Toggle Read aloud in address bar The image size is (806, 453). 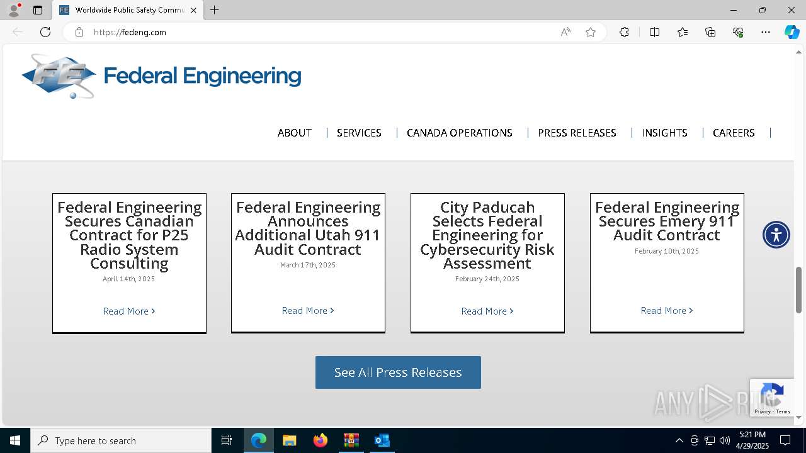pyautogui.click(x=565, y=32)
